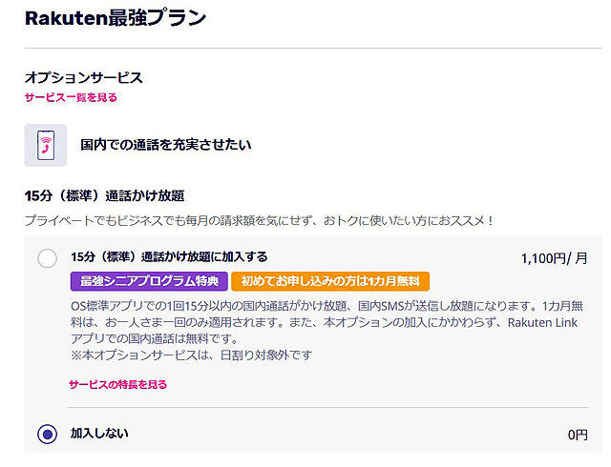This screenshot has width=611, height=467.
Task: Click the 加入しない option label text
Action: (x=99, y=434)
